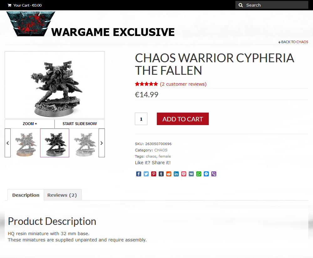
Task: Share via Reddit icon
Action: (x=169, y=174)
